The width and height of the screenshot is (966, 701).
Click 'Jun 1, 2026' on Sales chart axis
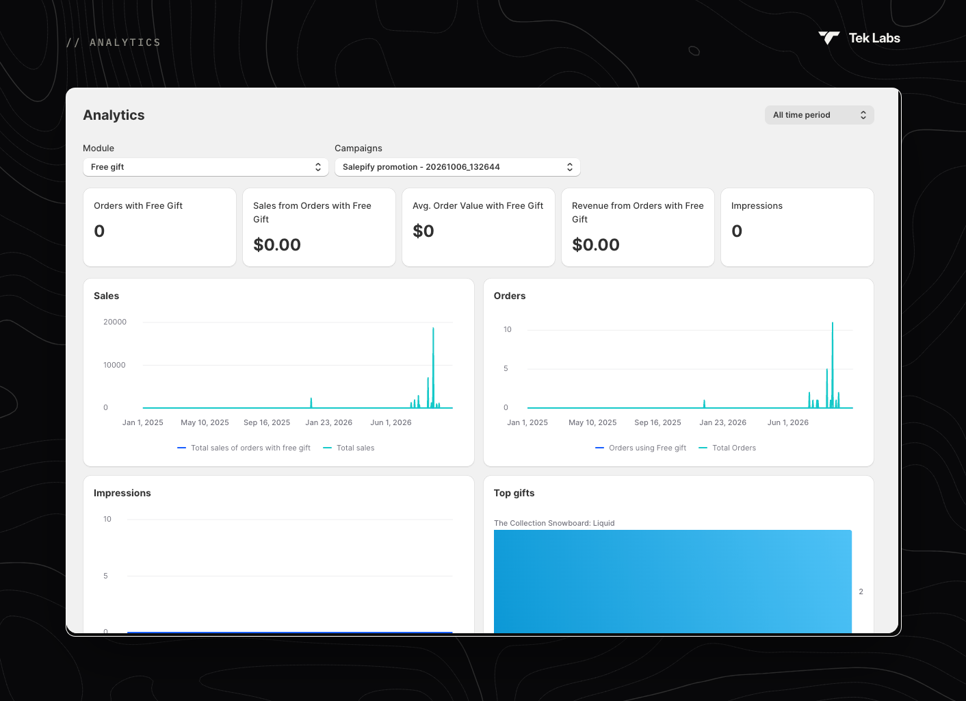pos(391,422)
